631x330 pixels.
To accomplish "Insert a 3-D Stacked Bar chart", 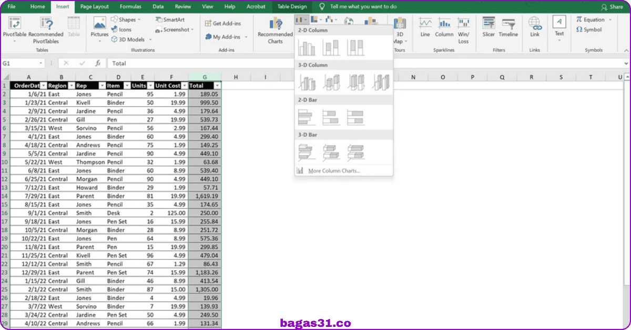I will click(x=331, y=152).
